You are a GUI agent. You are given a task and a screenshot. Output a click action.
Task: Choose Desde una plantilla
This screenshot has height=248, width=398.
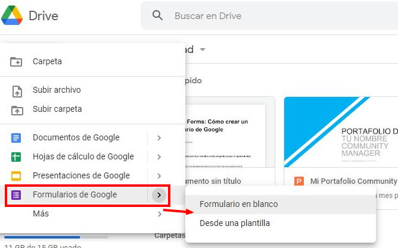(x=281, y=224)
